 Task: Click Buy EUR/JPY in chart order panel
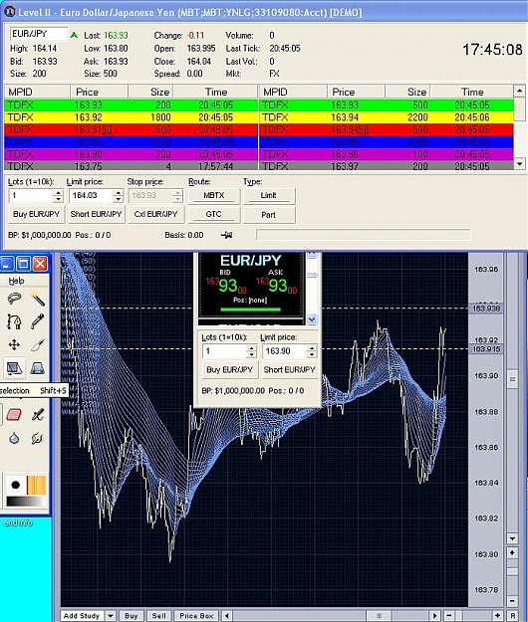coord(230,369)
